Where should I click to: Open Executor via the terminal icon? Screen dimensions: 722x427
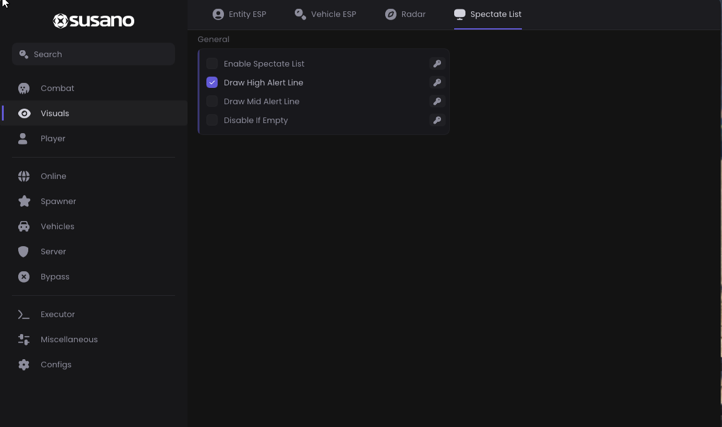coord(23,315)
